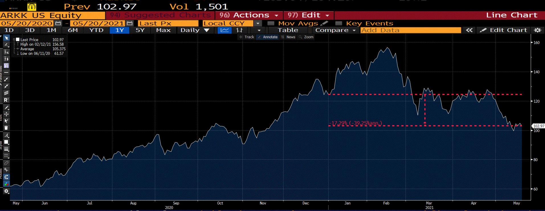
Task: Click the 102.97 last price axis tag
Action: coord(538,126)
